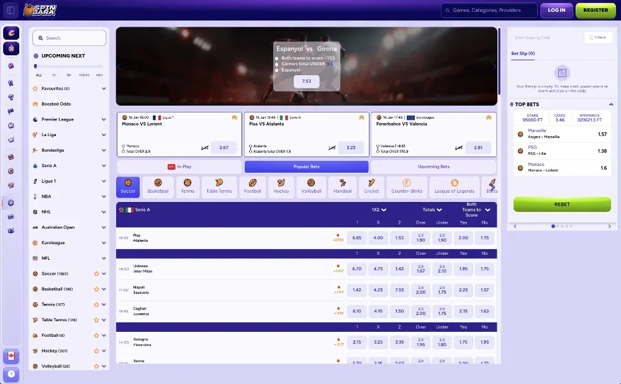Open the Upcoming Bets tab
Image resolution: width=621 pixels, height=384 pixels.
click(433, 166)
